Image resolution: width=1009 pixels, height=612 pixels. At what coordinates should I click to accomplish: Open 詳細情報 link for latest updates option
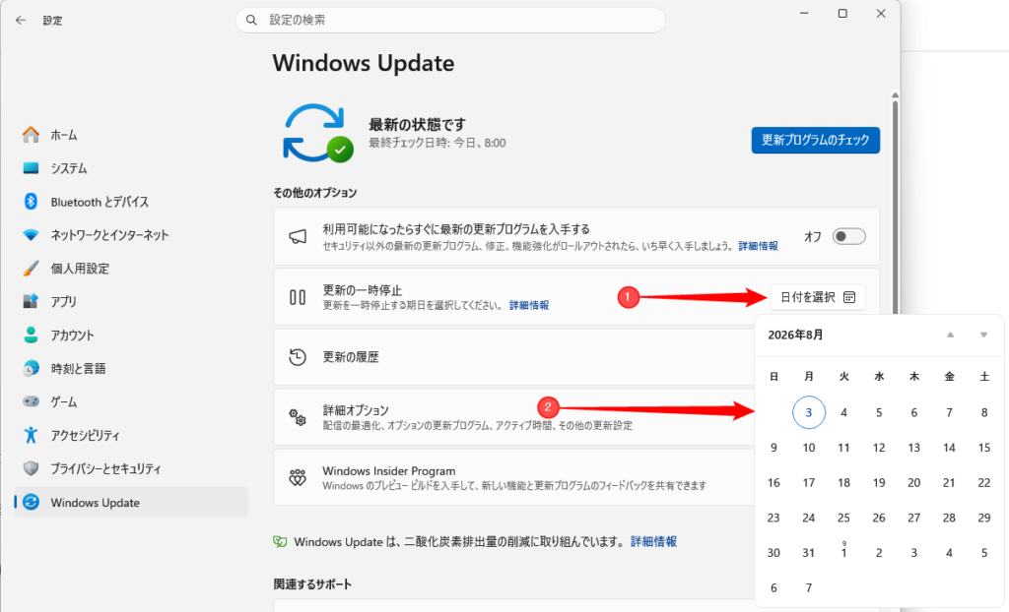tap(758, 246)
